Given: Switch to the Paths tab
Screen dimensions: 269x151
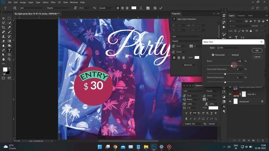Looking at the screenshot, I should click(251, 16).
